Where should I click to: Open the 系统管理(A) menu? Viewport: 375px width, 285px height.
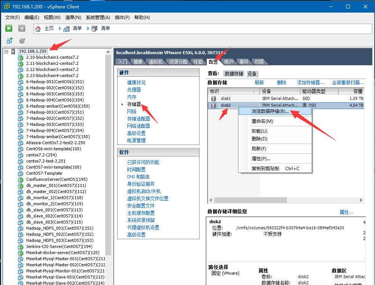(x=98, y=18)
